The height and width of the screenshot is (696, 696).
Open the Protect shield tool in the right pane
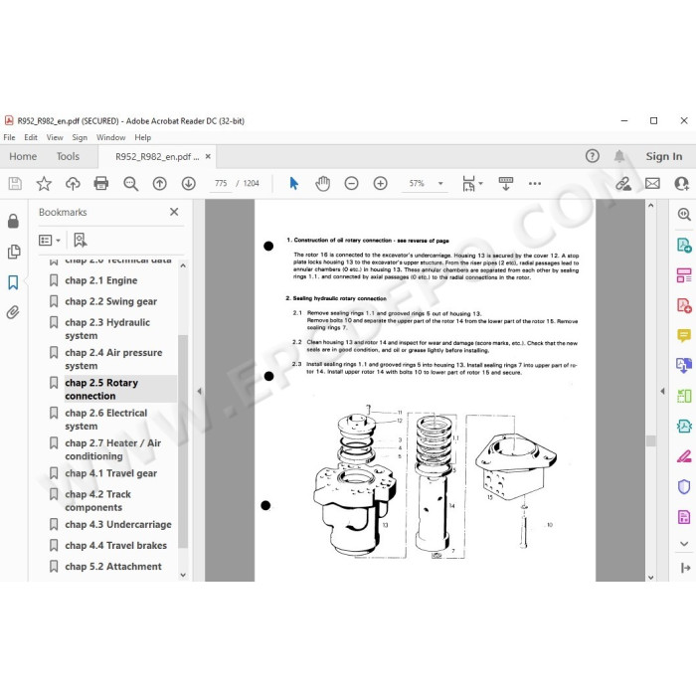click(684, 487)
